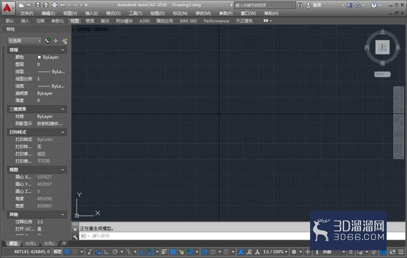Open the 绘图(D) menu
Image resolution: width=407 pixels, height=258 pixels.
tap(157, 13)
